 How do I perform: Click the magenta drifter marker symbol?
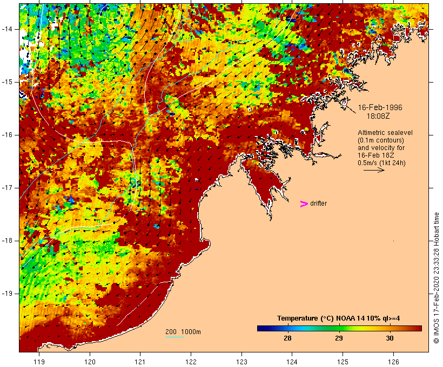coord(304,204)
